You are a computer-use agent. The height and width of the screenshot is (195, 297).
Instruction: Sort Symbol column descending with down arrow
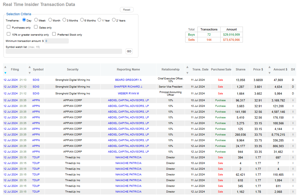point(30,73)
